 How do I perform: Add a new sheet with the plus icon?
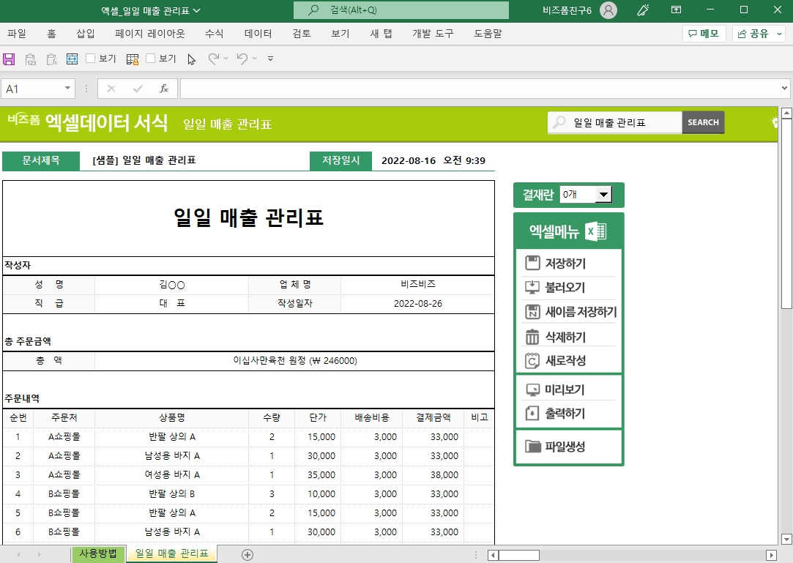coord(247,554)
